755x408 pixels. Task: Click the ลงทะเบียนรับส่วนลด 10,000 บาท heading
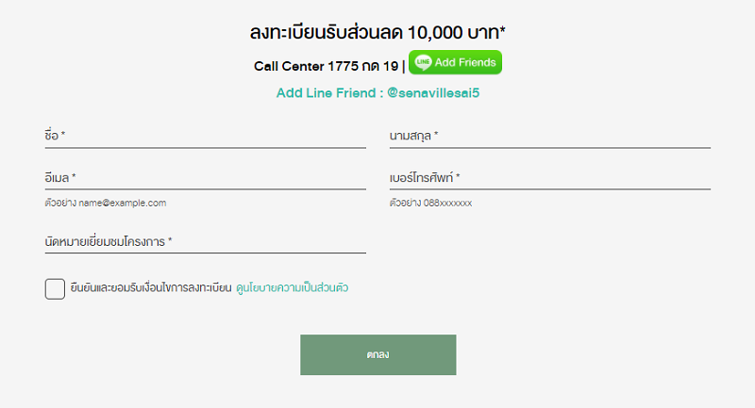pyautogui.click(x=378, y=32)
